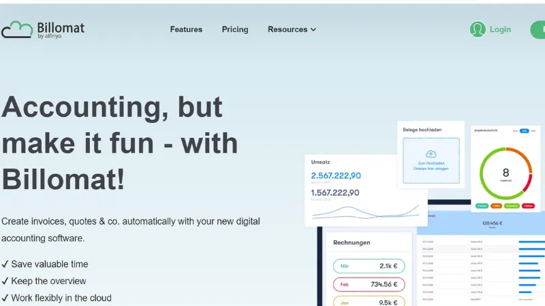Click the Feb 734.56 € invoice pill
Viewport: 545px width, 306px height.
[369, 284]
